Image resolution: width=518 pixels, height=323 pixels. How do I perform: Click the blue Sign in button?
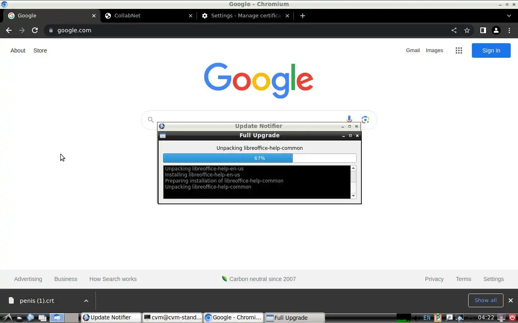[491, 50]
